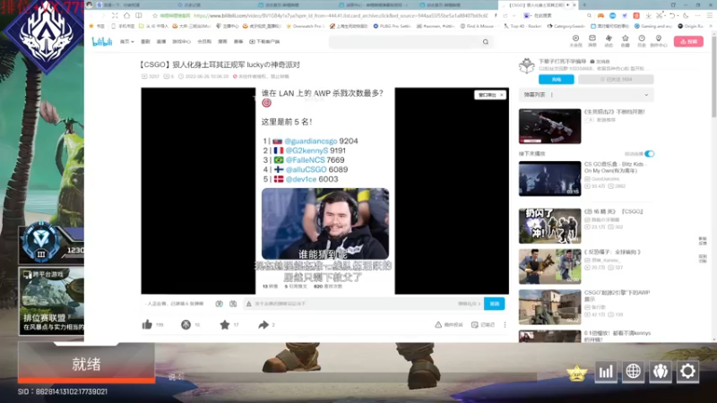Open 直播 in bilibili navigation

161,41
